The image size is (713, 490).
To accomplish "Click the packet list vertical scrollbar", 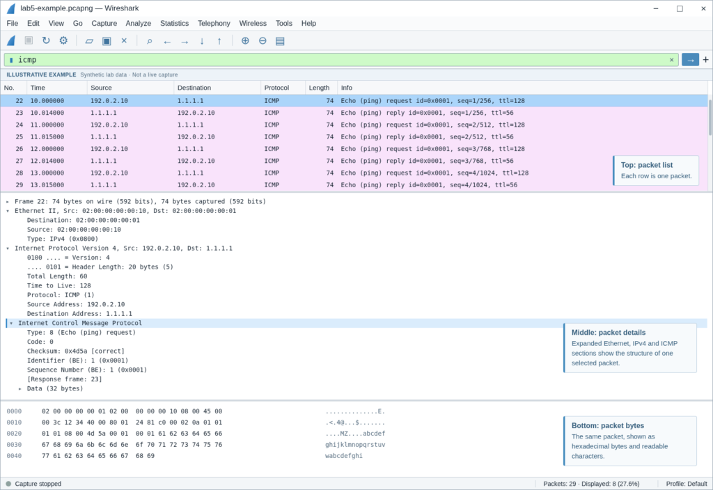I will 710,117.
